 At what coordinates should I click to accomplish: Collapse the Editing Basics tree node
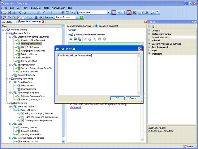pos(6,103)
